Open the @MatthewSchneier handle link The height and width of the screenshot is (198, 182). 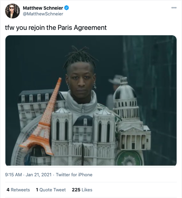(x=43, y=14)
